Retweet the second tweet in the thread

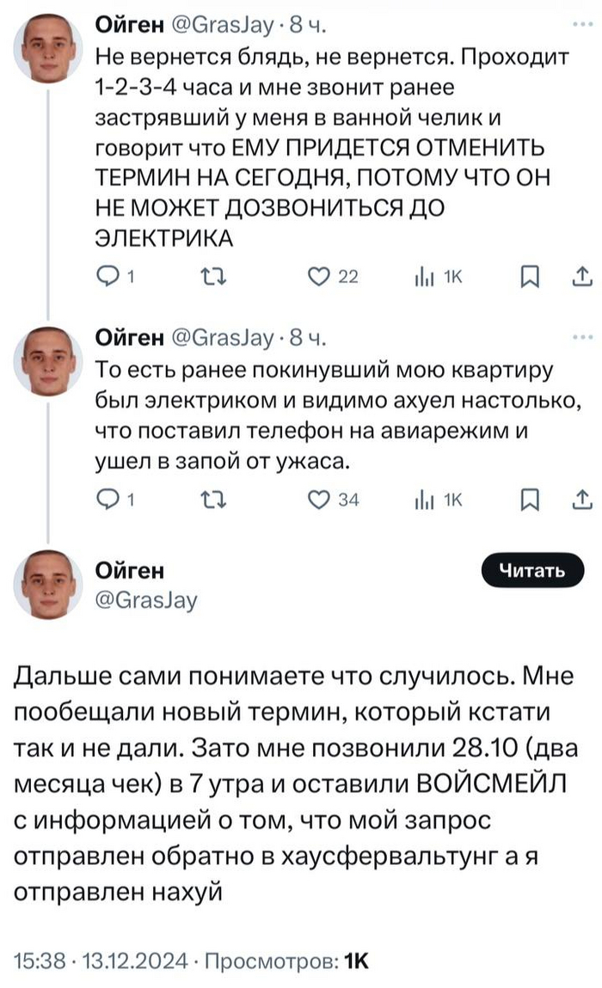click(x=209, y=500)
